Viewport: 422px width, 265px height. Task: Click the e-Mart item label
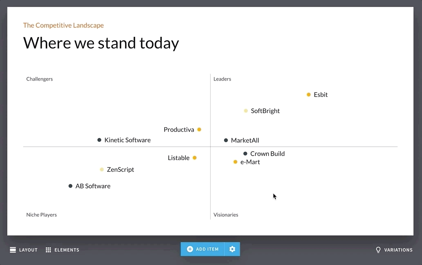(x=250, y=162)
